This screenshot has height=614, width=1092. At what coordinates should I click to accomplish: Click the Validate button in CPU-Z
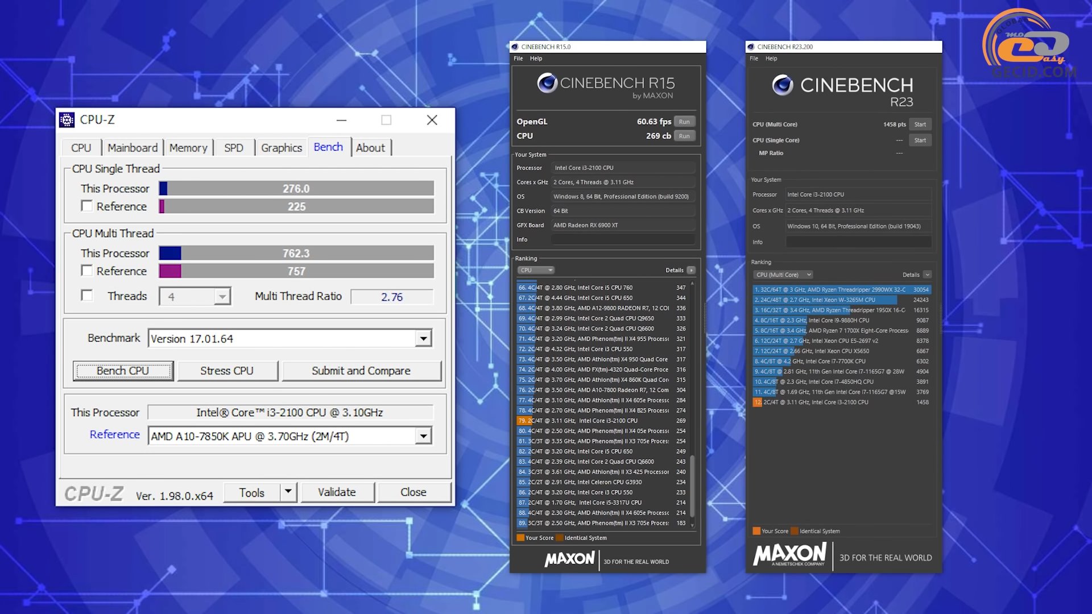pyautogui.click(x=337, y=492)
